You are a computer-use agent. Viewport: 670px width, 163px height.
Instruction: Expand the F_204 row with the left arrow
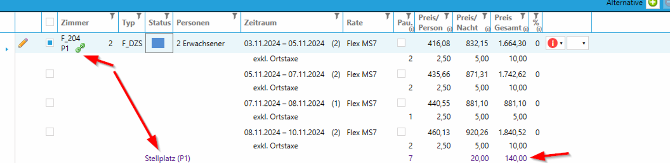click(7, 49)
